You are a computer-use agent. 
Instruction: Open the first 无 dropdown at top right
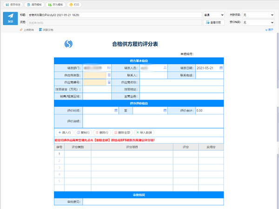point(259,15)
